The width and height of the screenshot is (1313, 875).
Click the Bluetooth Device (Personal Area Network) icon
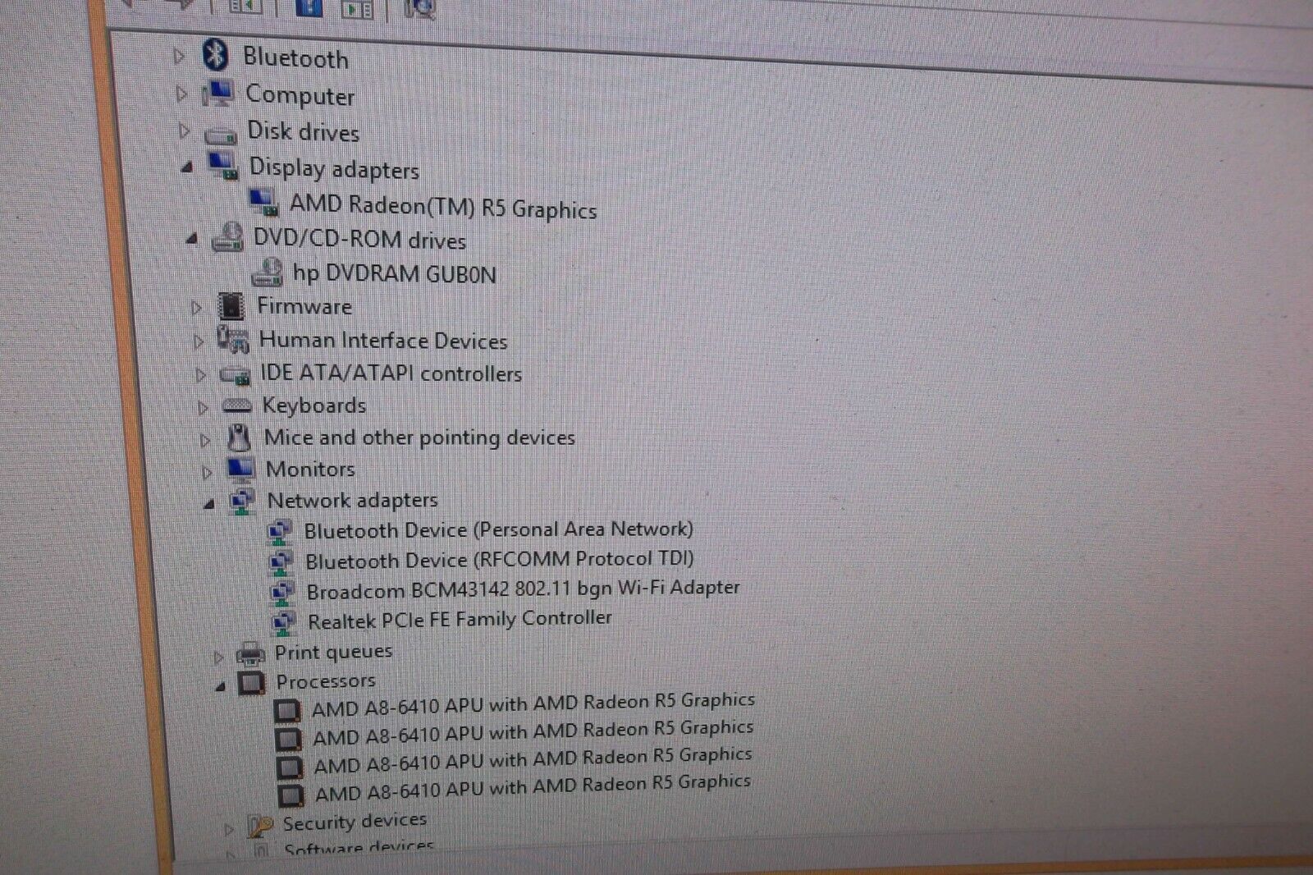pyautogui.click(x=280, y=532)
